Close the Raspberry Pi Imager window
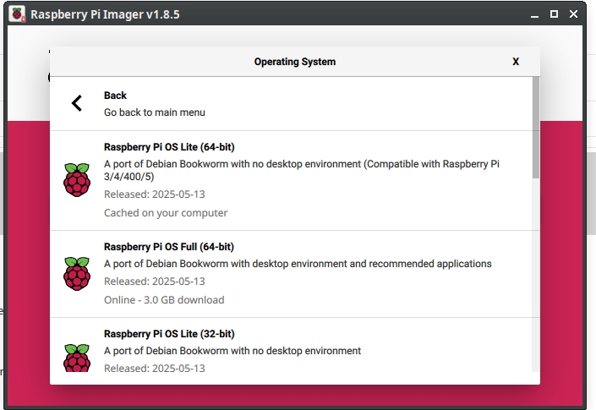 click(573, 14)
